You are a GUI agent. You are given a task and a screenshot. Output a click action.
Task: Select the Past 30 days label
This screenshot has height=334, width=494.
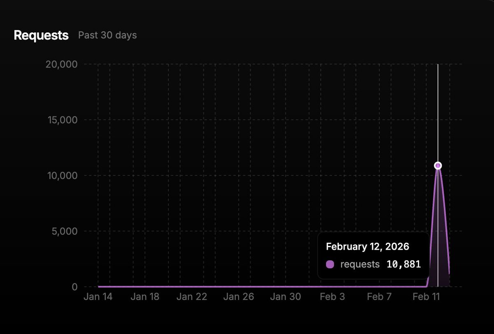107,35
